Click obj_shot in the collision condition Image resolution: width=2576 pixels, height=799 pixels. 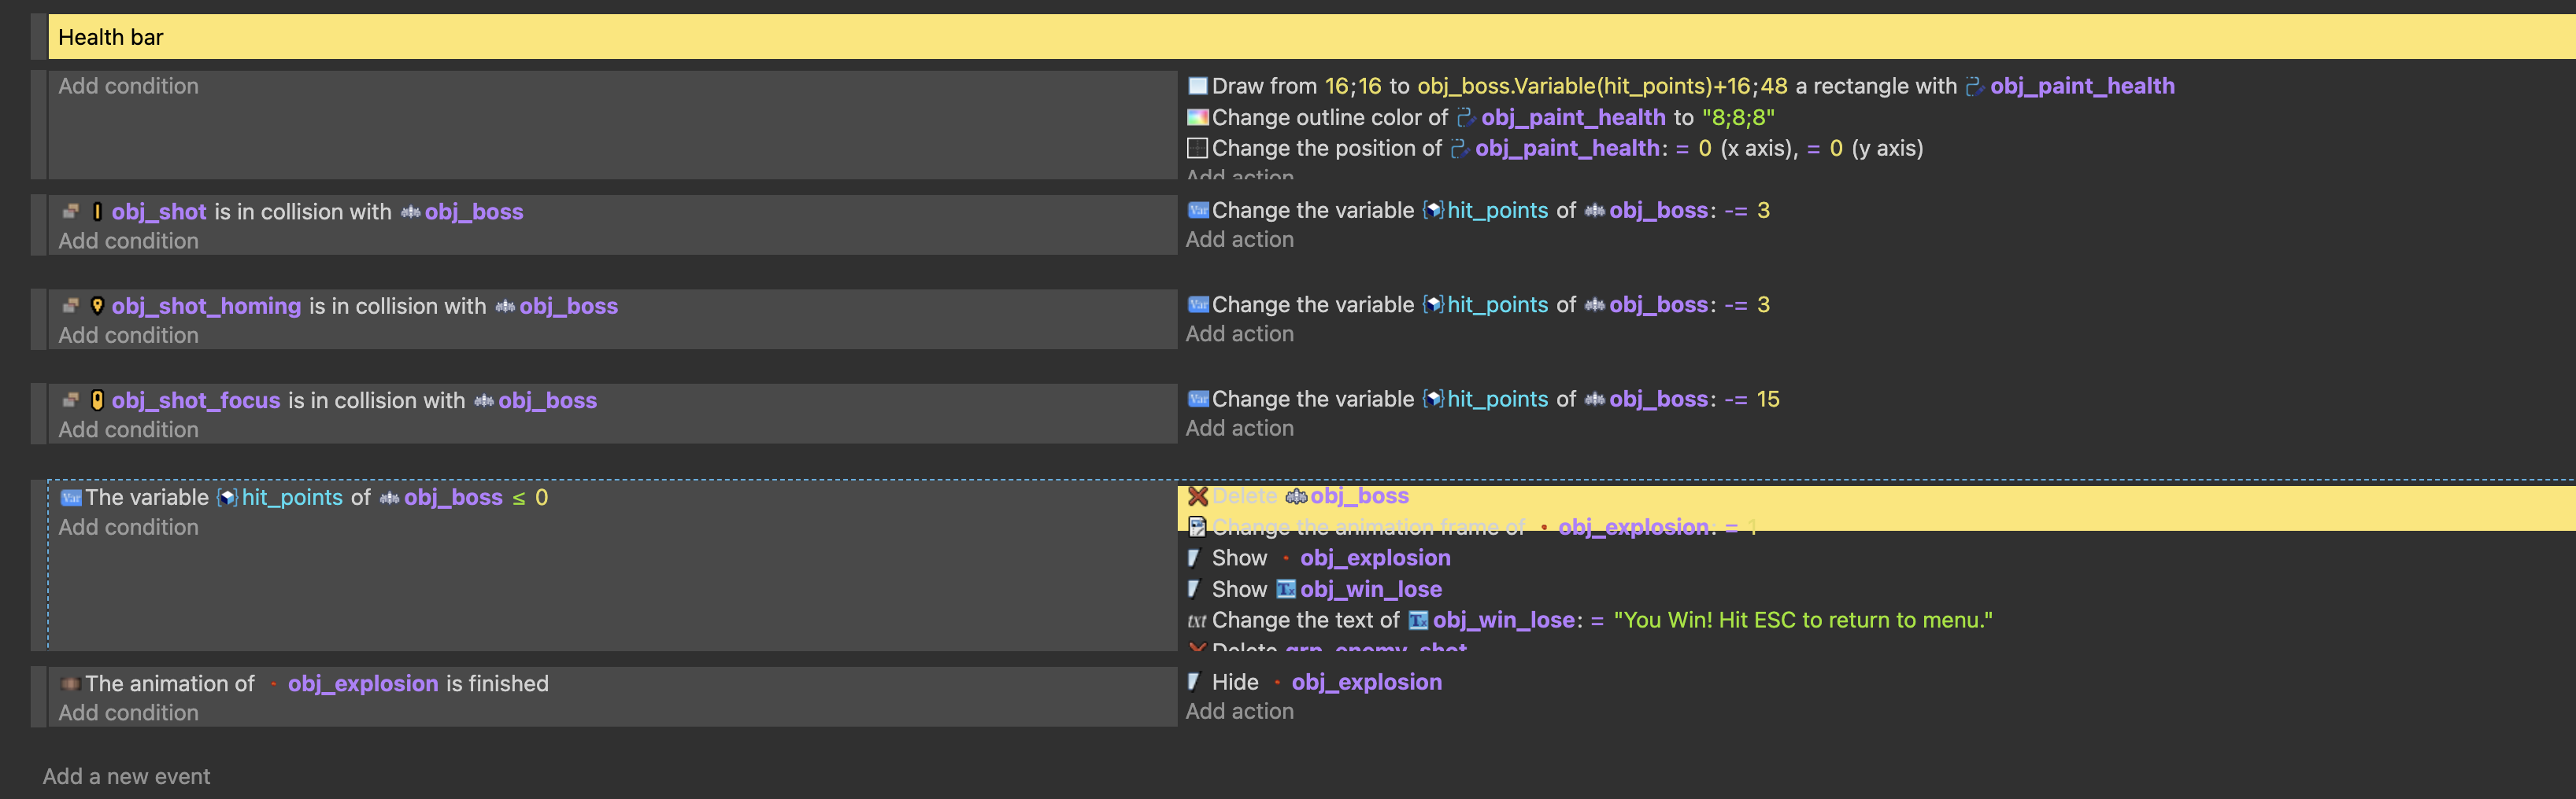[x=159, y=212]
